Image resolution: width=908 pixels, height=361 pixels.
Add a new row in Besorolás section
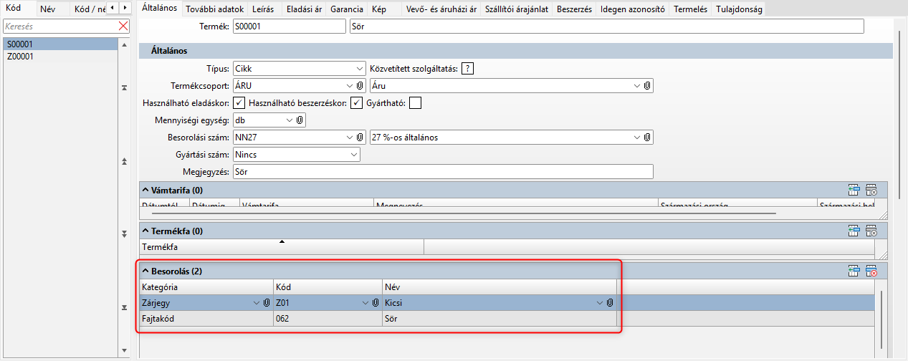(854, 271)
